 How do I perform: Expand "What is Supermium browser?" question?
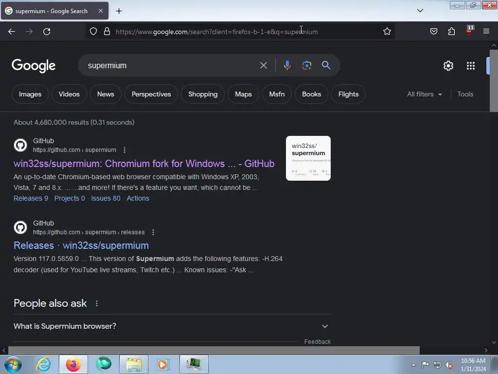172,326
